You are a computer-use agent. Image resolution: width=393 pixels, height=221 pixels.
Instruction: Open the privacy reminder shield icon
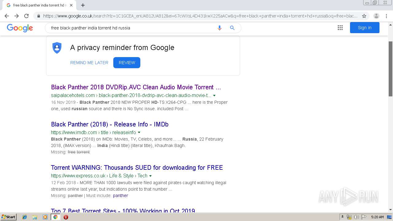pyautogui.click(x=57, y=48)
